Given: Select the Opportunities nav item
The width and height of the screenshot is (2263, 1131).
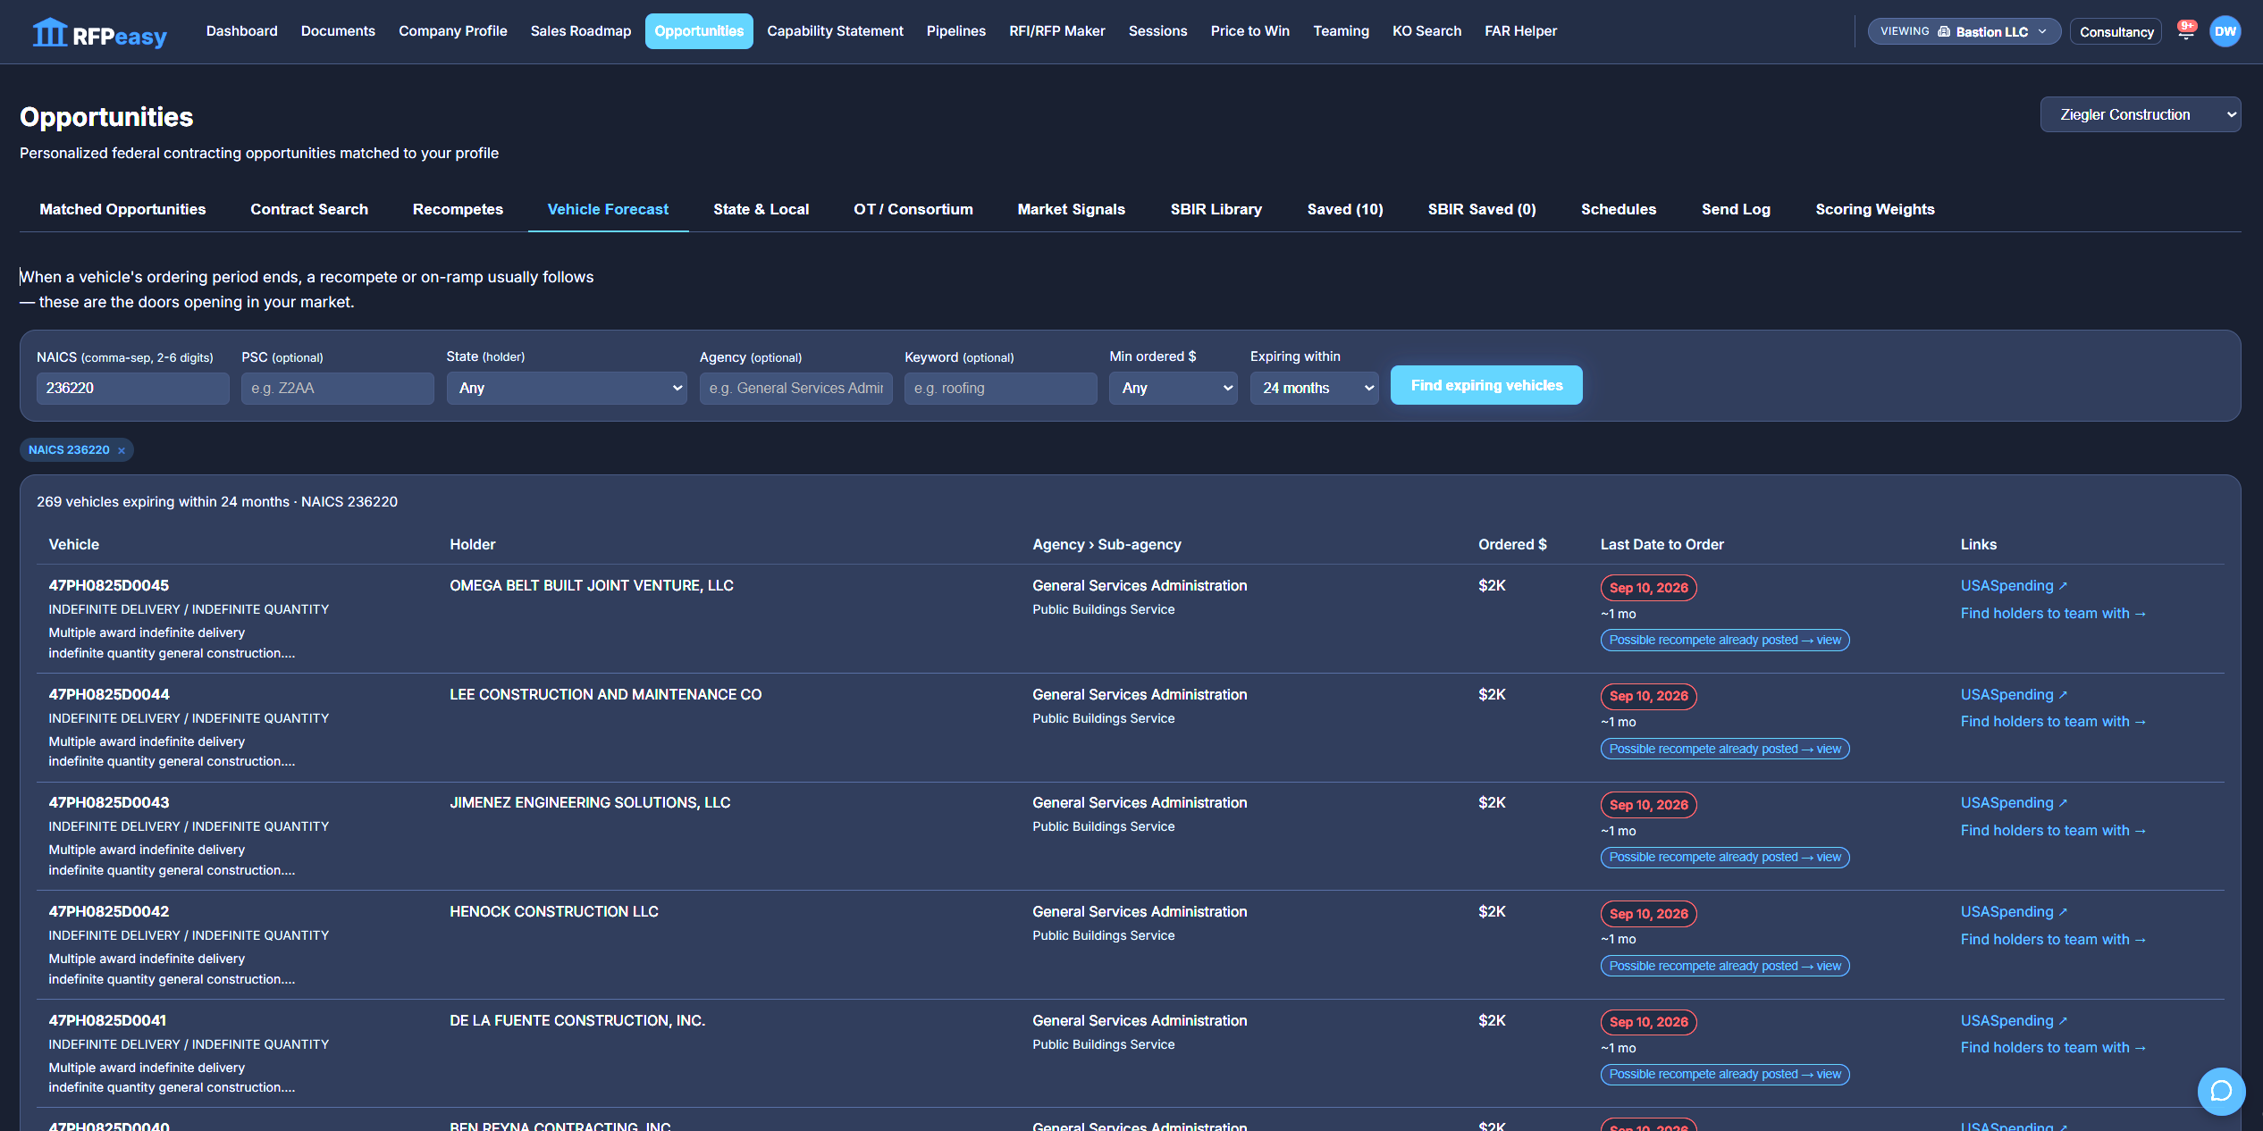Looking at the screenshot, I should coord(699,31).
